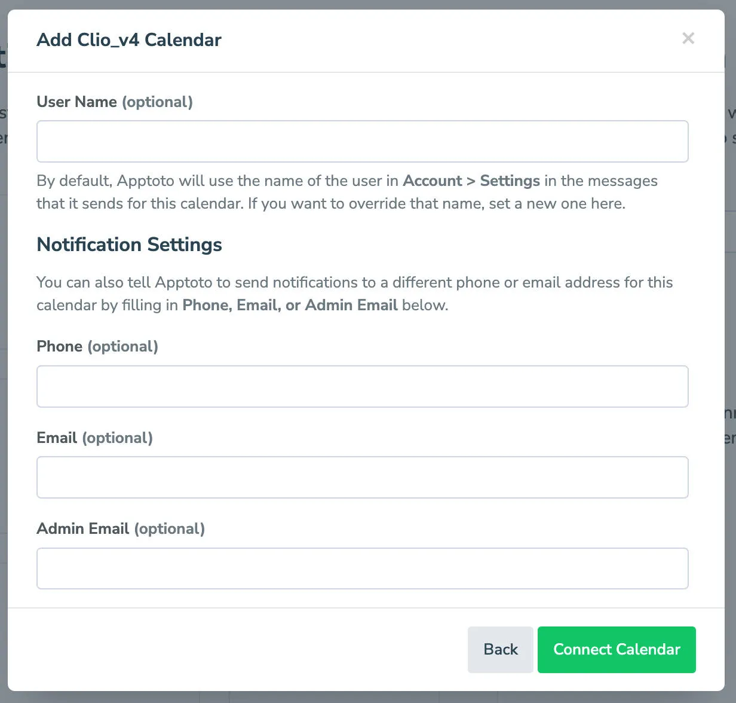Image resolution: width=736 pixels, height=703 pixels.
Task: Dismiss the Add Clio_v4 Calendar dialog
Action: click(688, 38)
